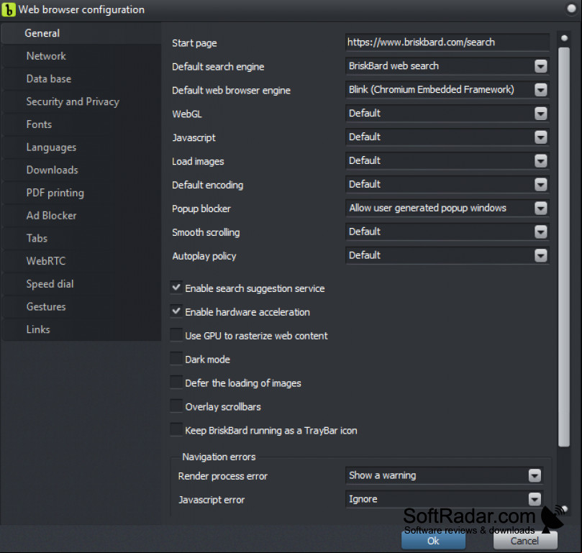Open the Data base section
582x553 pixels.
point(81,78)
